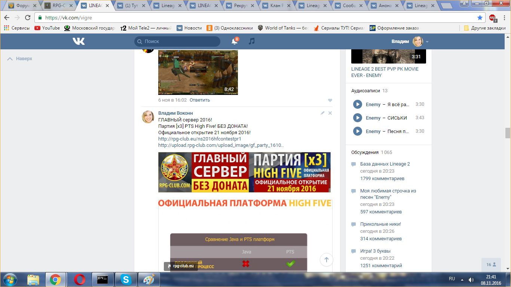The width and height of the screenshot is (511, 287).
Task: Open База данных Lineage 2 discussion
Action: coord(385,164)
